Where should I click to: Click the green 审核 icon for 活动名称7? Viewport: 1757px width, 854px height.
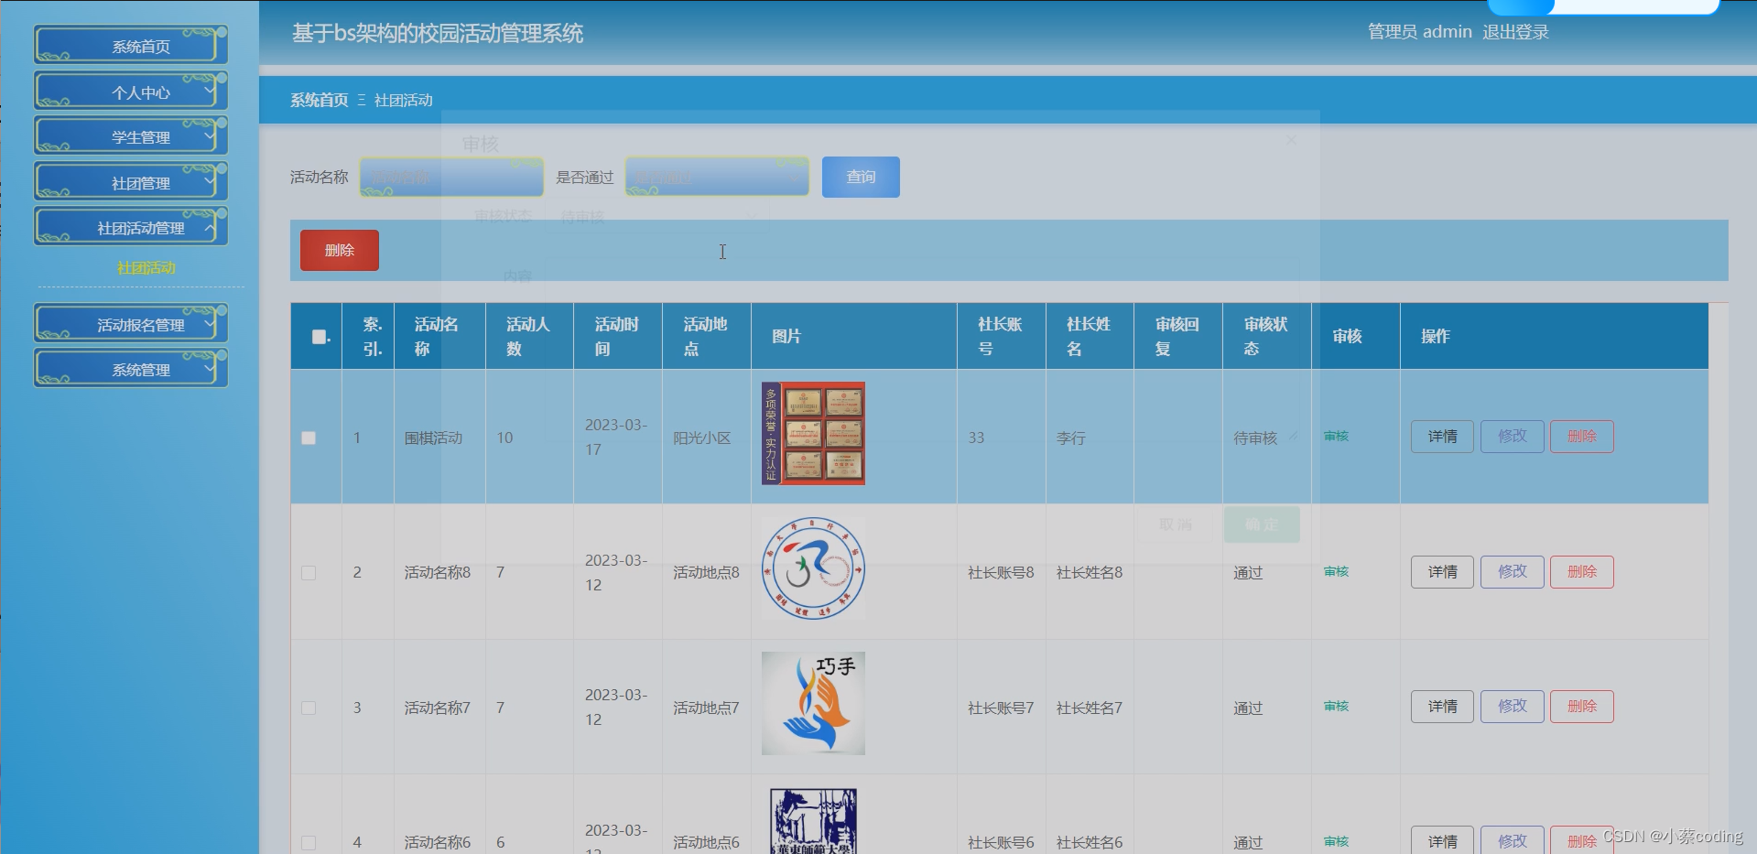pyautogui.click(x=1336, y=707)
